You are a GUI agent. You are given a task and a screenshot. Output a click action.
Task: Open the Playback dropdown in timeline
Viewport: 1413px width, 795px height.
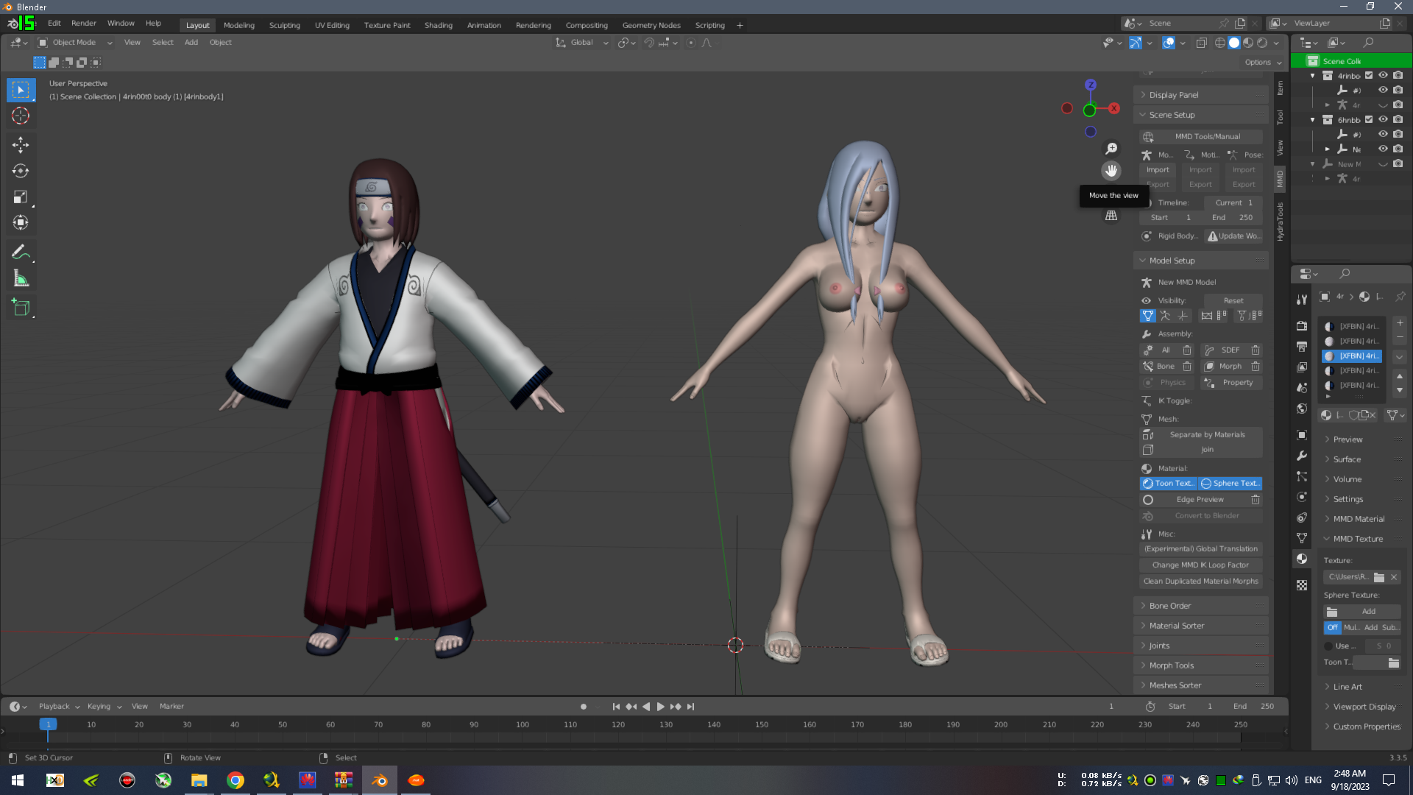click(x=59, y=707)
